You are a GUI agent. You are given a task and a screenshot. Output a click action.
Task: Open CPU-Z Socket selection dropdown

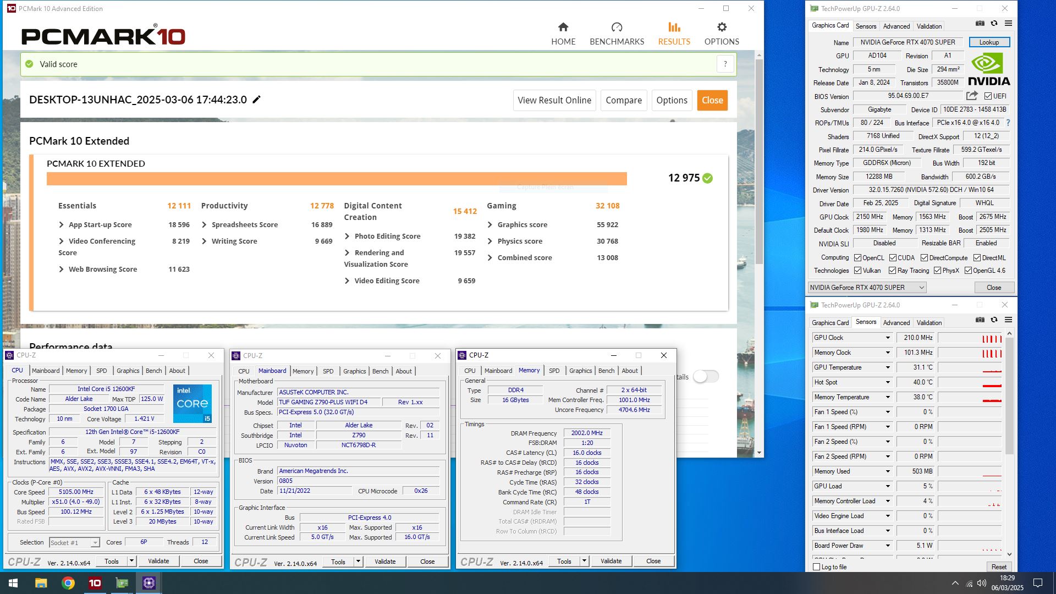74,542
